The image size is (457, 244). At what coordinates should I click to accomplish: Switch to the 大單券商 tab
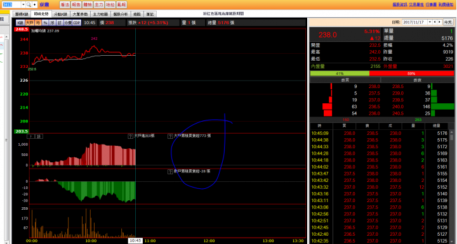point(80,14)
